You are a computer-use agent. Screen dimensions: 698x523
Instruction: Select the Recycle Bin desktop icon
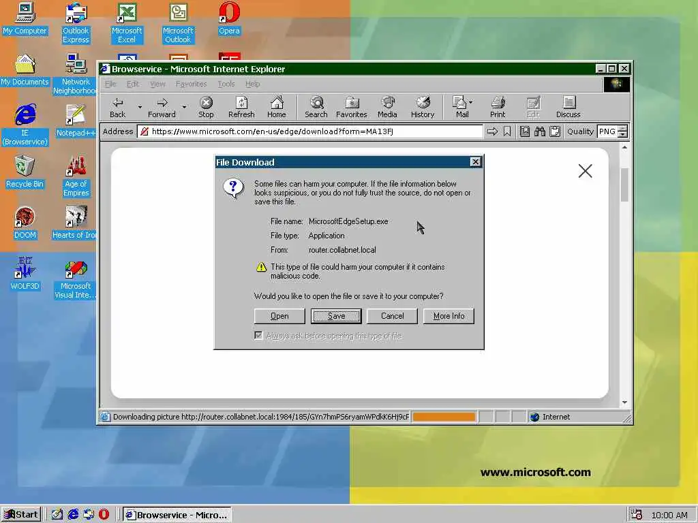pos(25,172)
